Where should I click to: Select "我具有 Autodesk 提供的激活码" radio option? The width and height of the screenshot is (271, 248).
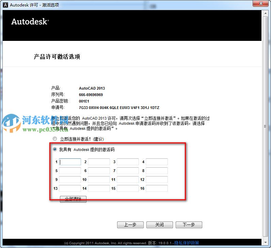click(55, 149)
